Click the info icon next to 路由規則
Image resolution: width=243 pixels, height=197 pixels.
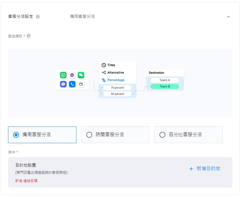click(x=29, y=36)
